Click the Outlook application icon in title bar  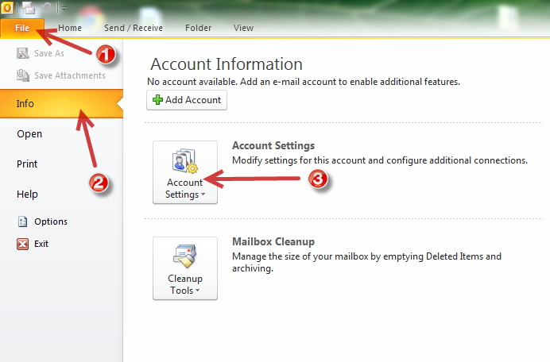coord(6,7)
